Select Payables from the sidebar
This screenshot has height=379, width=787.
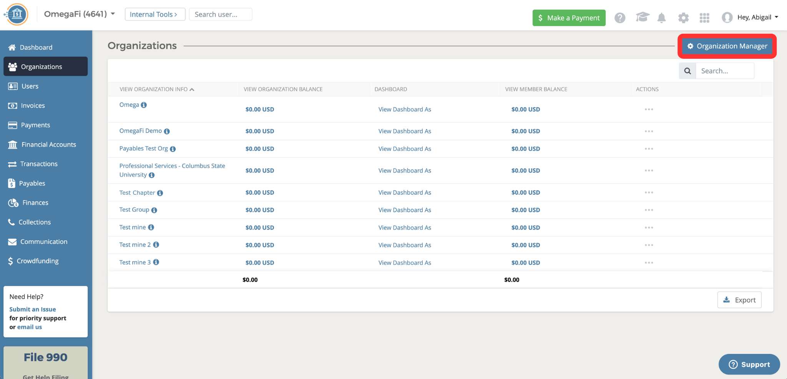click(32, 183)
